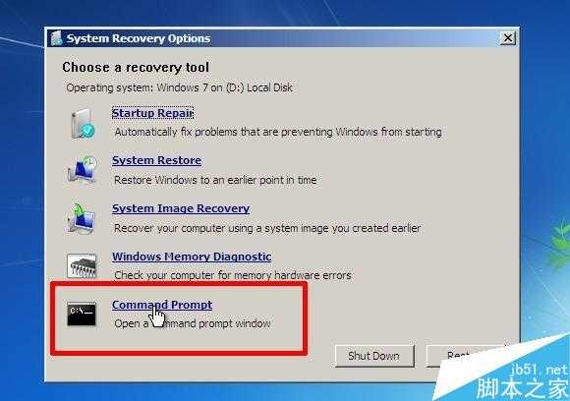Close the System Recovery Options dialog
Image resolution: width=570 pixels, height=401 pixels.
[x=507, y=37]
